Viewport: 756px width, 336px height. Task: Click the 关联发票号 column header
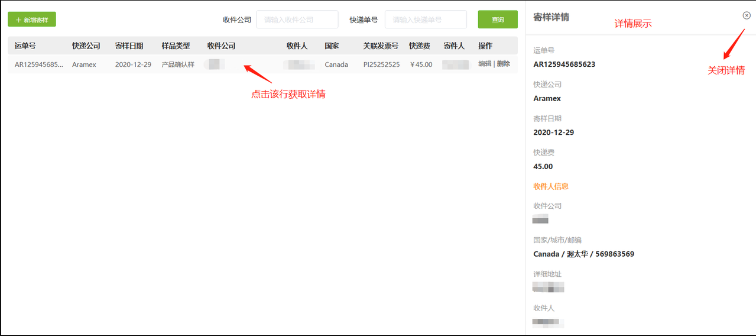click(x=381, y=46)
